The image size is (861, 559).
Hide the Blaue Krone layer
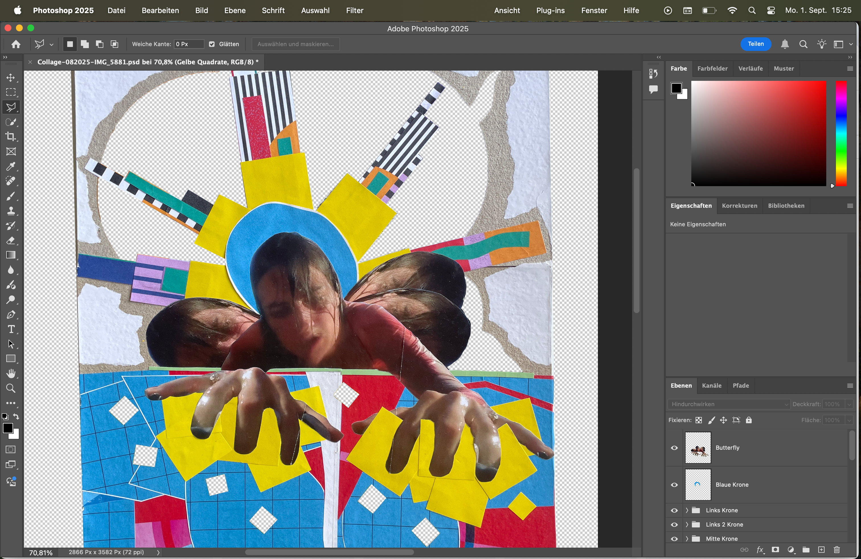click(674, 485)
